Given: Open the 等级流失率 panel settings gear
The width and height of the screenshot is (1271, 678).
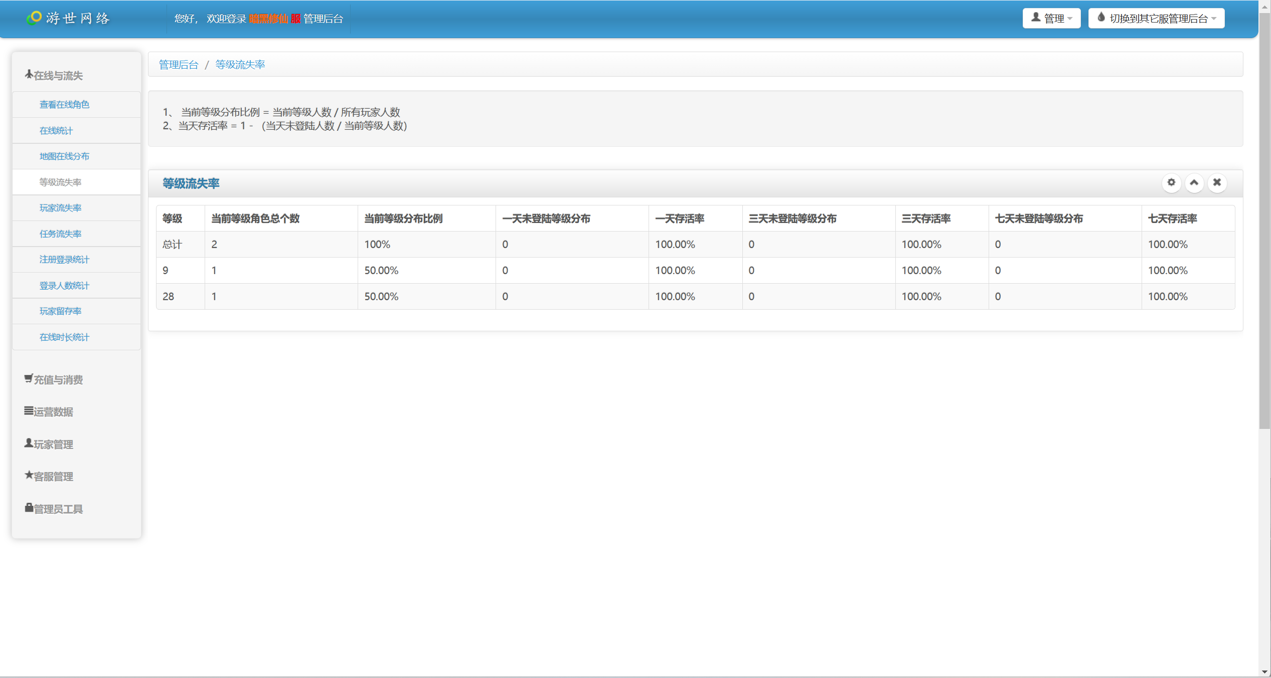Looking at the screenshot, I should (1171, 183).
